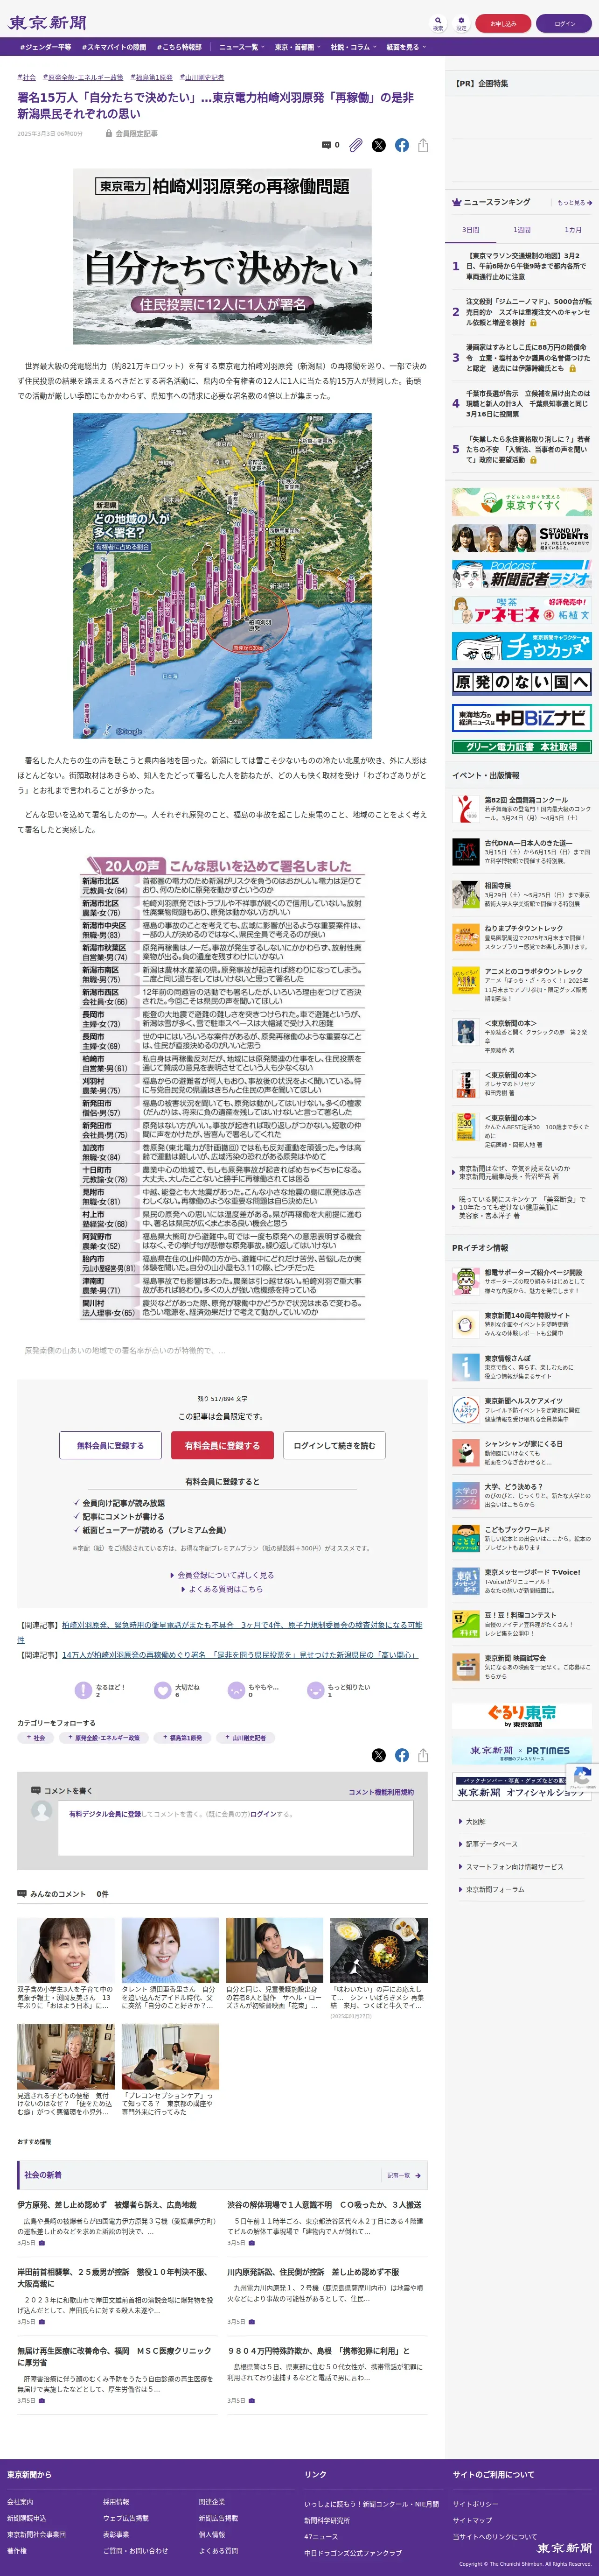This screenshot has height=2576, width=599.
Task: Open the 東京新聞140周年特設サイト PR icon
Action: (465, 1324)
